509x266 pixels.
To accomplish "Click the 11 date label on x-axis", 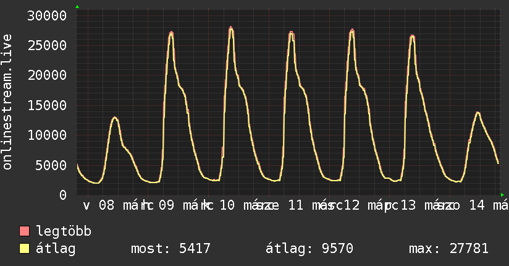I will point(295,205).
